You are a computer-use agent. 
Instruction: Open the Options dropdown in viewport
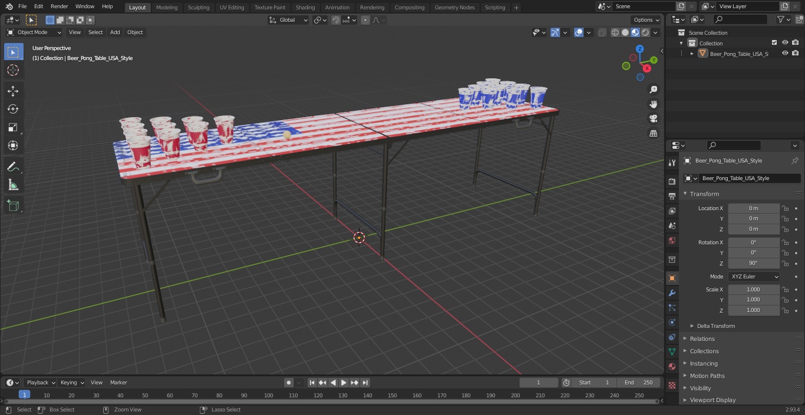[x=646, y=20]
